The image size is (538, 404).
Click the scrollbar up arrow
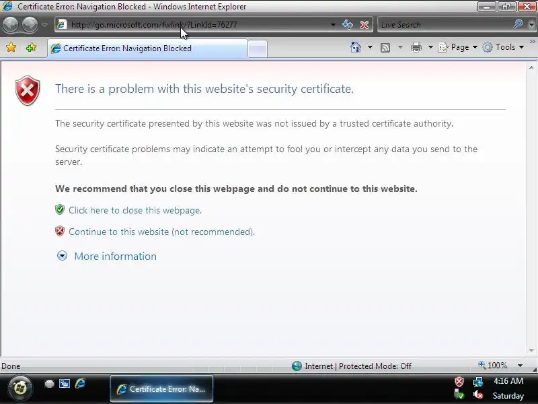point(531,68)
